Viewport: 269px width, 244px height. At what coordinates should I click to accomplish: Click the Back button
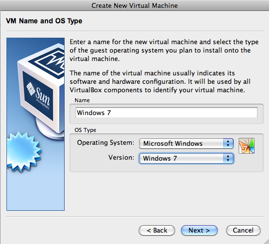[157, 230]
